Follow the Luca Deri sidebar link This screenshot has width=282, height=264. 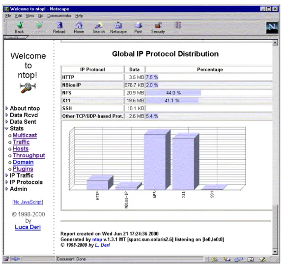28,227
